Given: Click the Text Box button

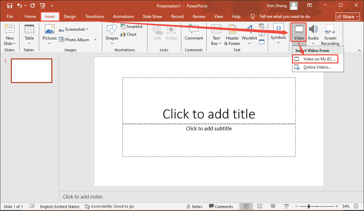Looking at the screenshot, I should click(216, 35).
